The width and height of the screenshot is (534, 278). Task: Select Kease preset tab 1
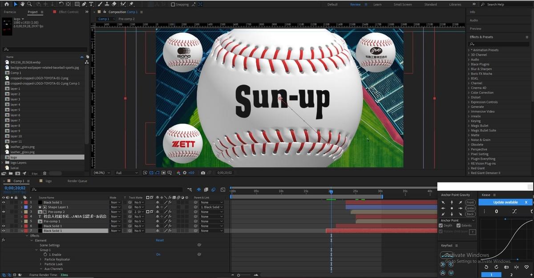491,275
